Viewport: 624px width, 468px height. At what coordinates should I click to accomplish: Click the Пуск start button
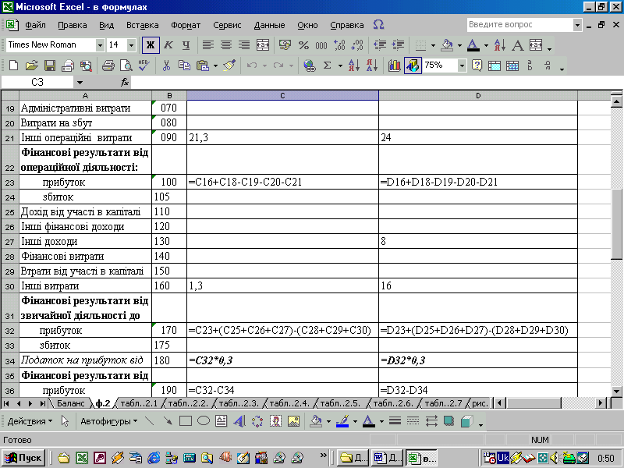23,458
